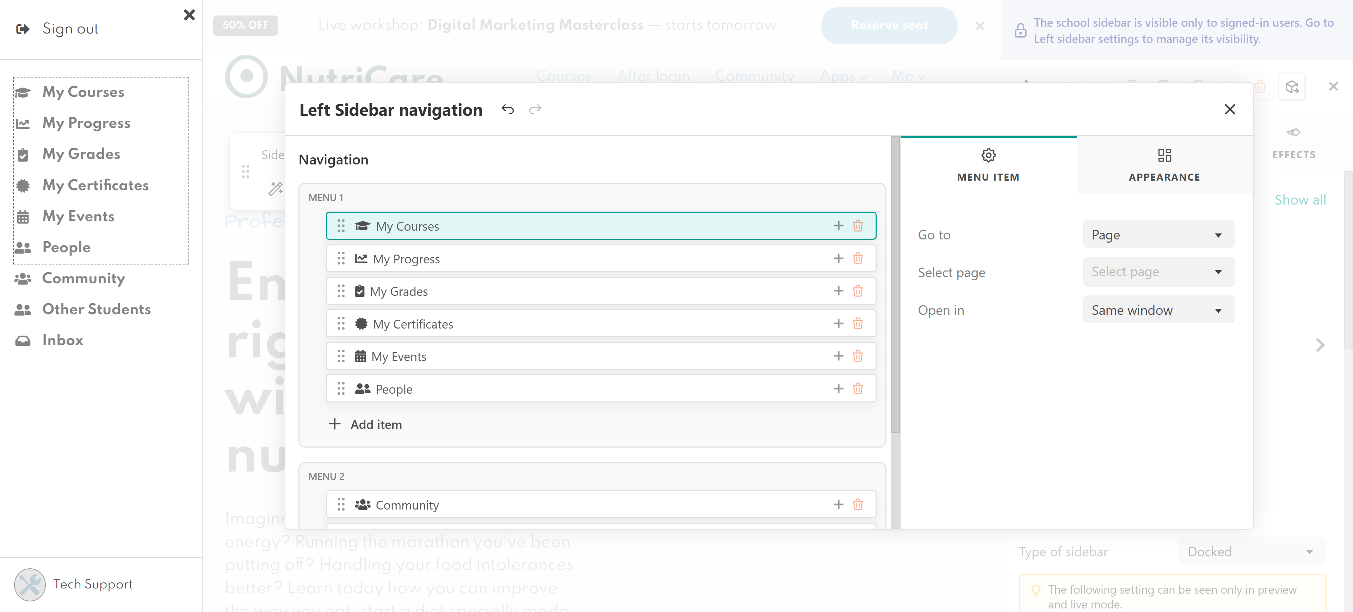
Task: Click the navigation list scrollbar
Action: tap(895, 284)
